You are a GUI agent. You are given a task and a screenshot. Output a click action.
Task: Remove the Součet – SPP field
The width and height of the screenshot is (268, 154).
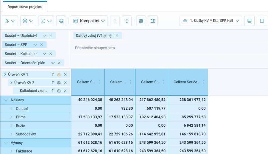click(41, 45)
